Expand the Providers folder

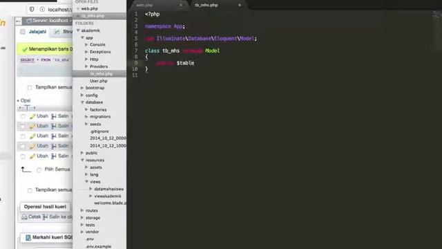86,66
